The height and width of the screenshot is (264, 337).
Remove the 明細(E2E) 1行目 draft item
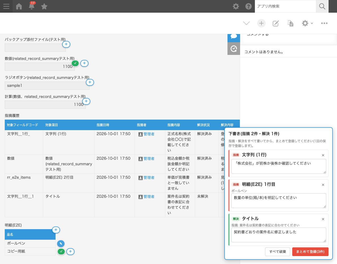[323, 185]
